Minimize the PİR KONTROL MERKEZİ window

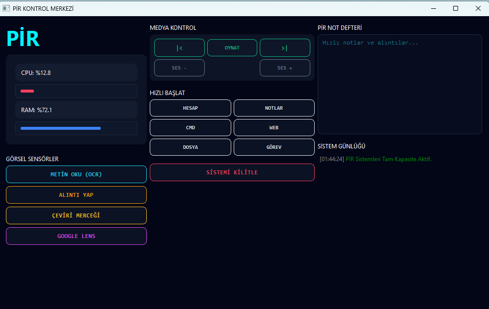pyautogui.click(x=434, y=8)
